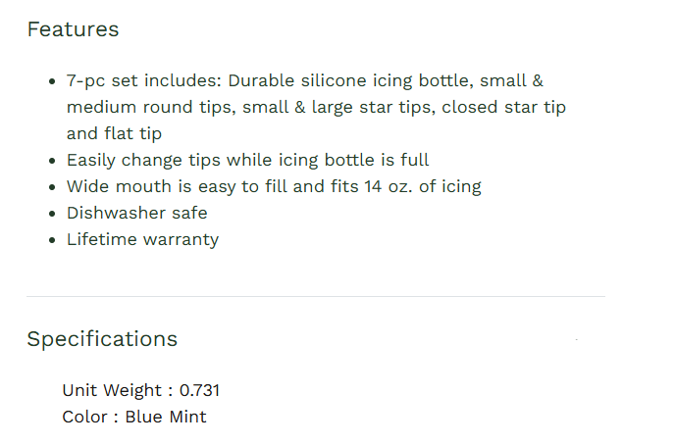Click the Features heading

(73, 29)
